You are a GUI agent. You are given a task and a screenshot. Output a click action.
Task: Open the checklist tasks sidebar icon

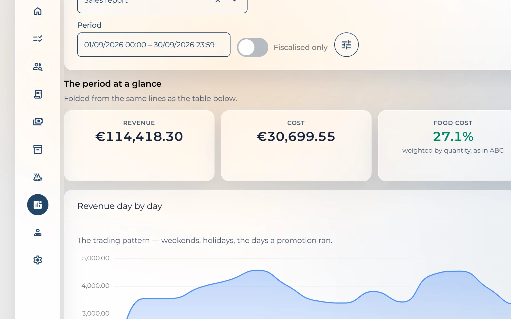38,39
